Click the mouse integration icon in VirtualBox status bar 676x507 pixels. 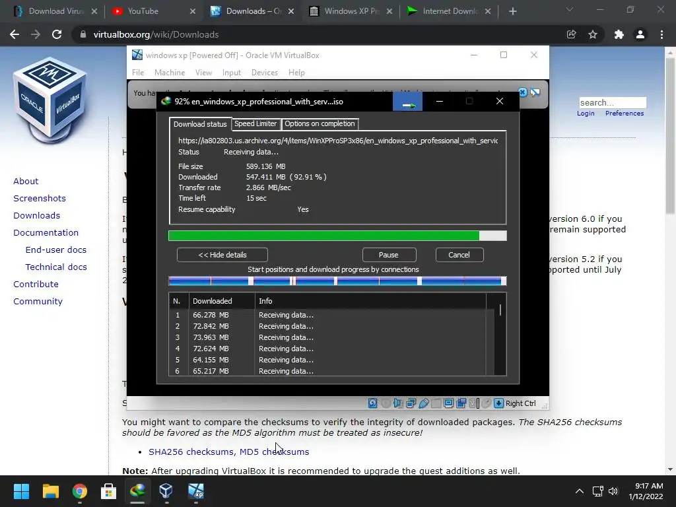tap(487, 403)
